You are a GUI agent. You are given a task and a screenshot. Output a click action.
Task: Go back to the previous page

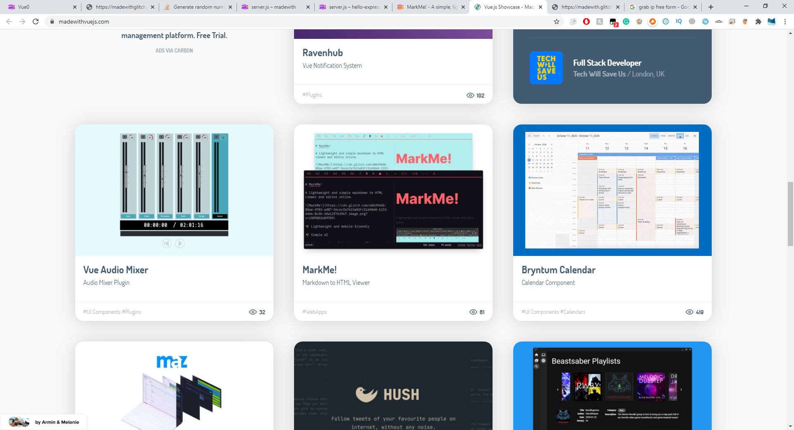(9, 21)
